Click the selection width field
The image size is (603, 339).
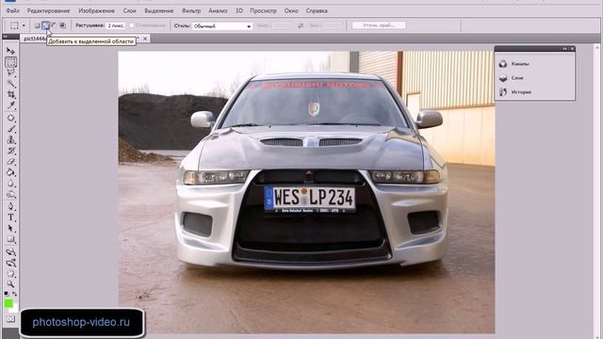(281, 25)
